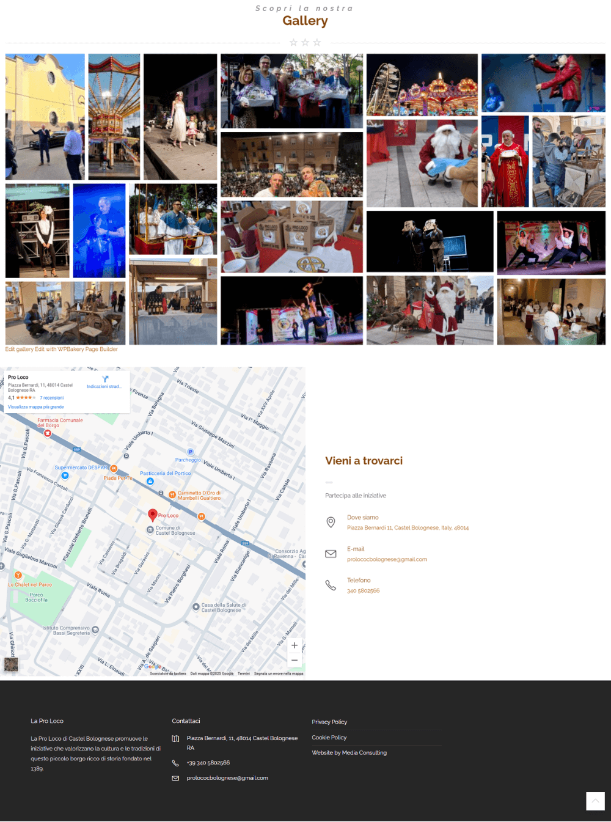This screenshot has height=822, width=611.
Task: Click the phone icon beside Telefono
Action: [331, 585]
